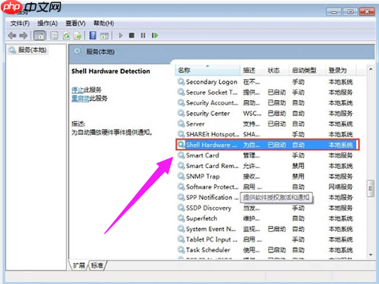Open the blue Help question-mark icon
The height and width of the screenshot is (284, 379).
coord(93,35)
